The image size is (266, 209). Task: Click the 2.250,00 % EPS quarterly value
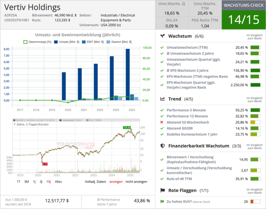[239, 85]
